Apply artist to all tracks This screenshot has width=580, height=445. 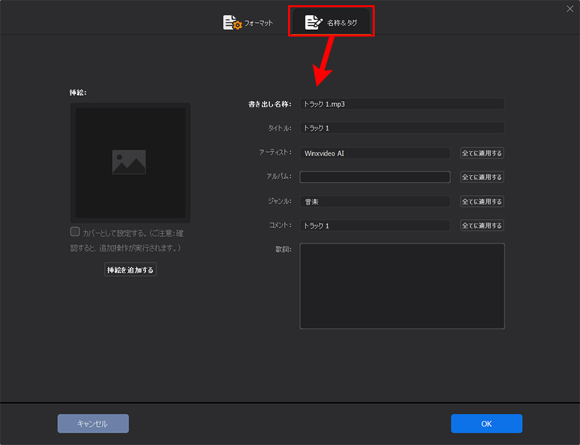482,153
